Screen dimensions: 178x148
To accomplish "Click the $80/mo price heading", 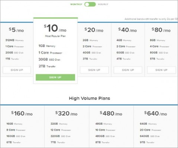I will pos(161,30).
